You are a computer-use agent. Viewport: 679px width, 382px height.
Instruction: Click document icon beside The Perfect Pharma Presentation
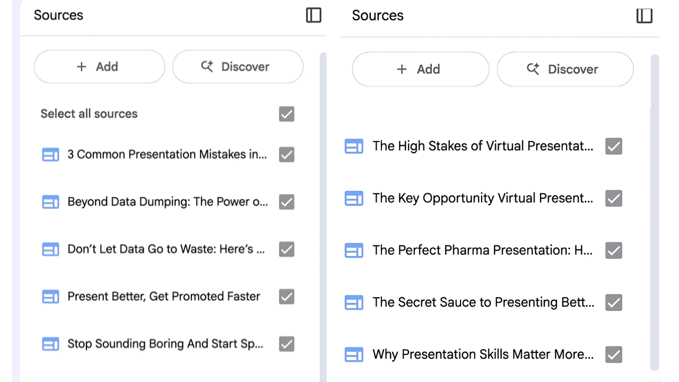(354, 250)
